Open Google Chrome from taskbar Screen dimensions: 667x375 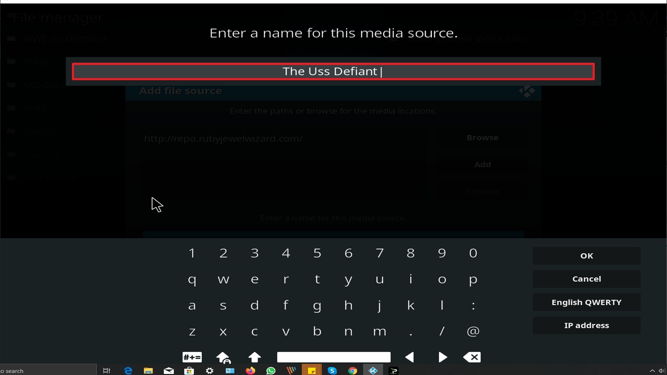click(x=353, y=371)
